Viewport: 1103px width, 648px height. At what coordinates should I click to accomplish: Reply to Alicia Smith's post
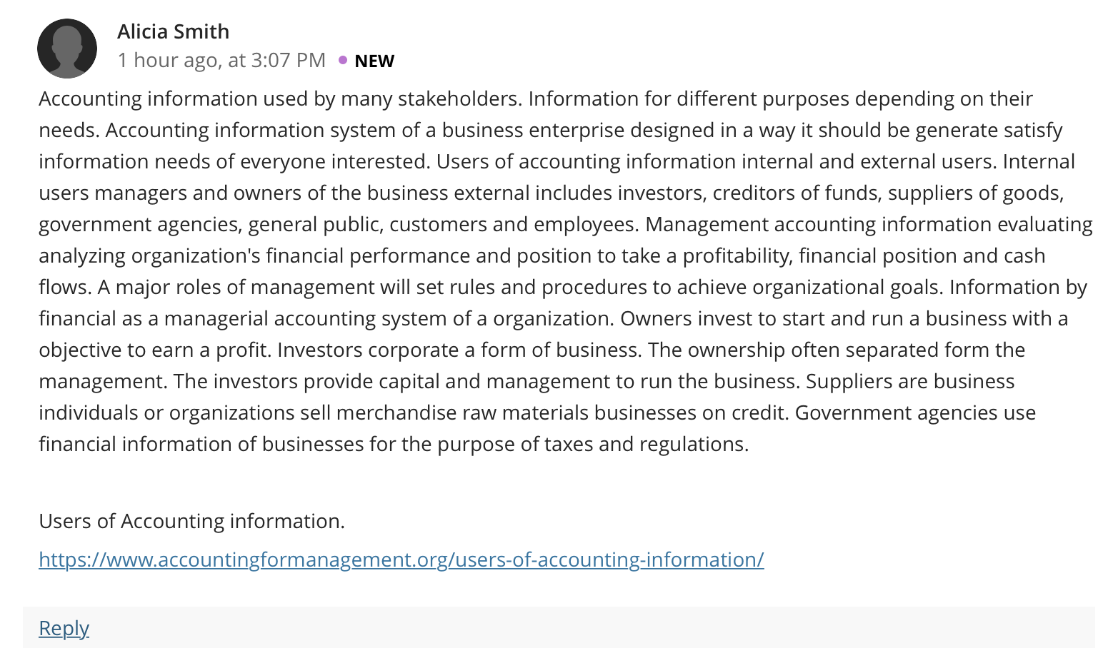coord(64,627)
